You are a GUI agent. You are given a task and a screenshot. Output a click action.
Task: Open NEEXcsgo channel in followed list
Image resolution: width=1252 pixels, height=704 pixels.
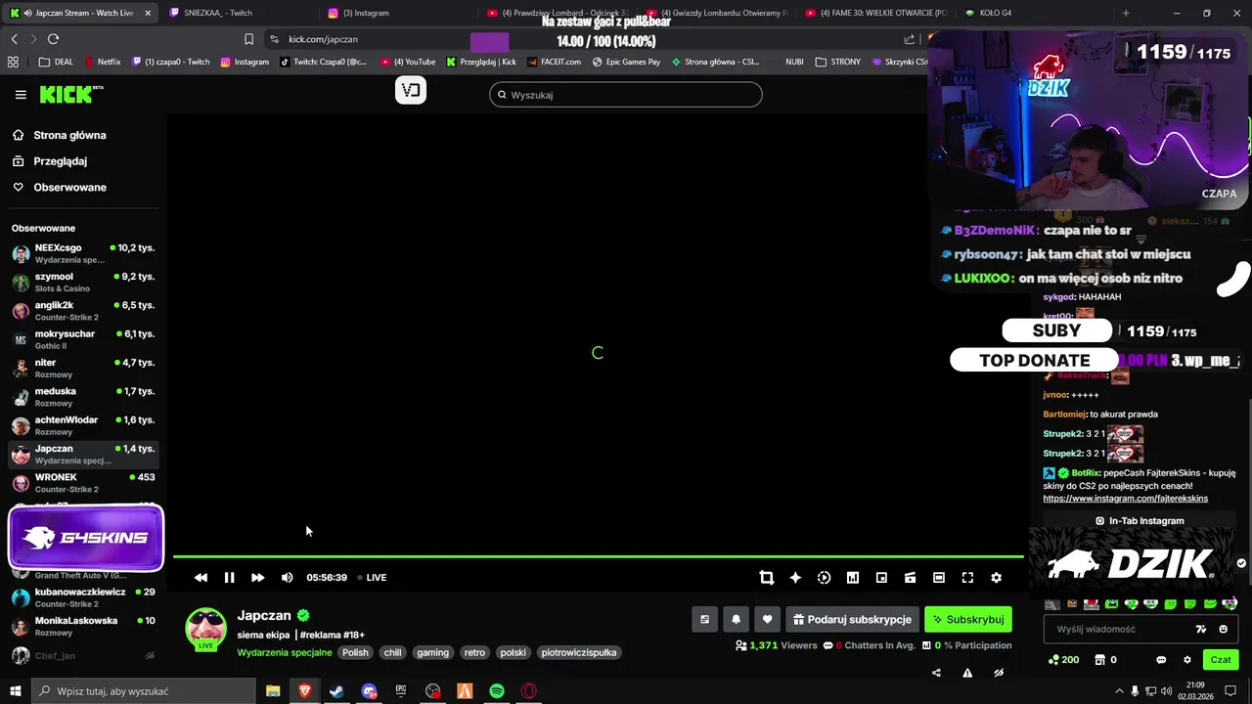coord(83,254)
